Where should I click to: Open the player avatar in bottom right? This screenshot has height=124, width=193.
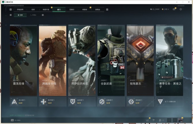[181, 120]
